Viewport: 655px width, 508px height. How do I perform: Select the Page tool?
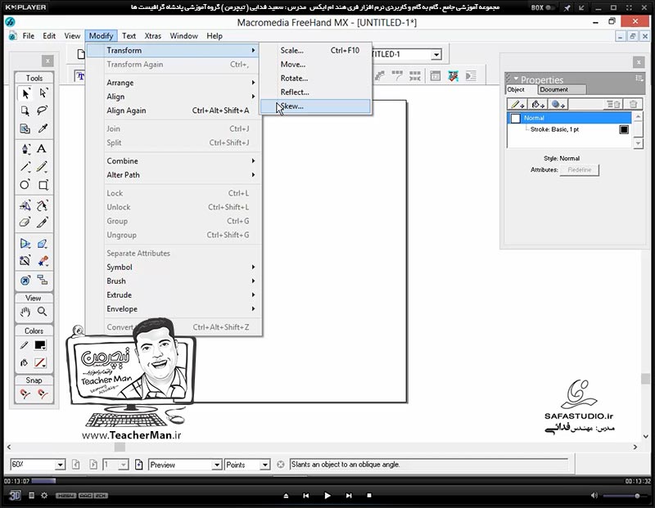coord(25,110)
